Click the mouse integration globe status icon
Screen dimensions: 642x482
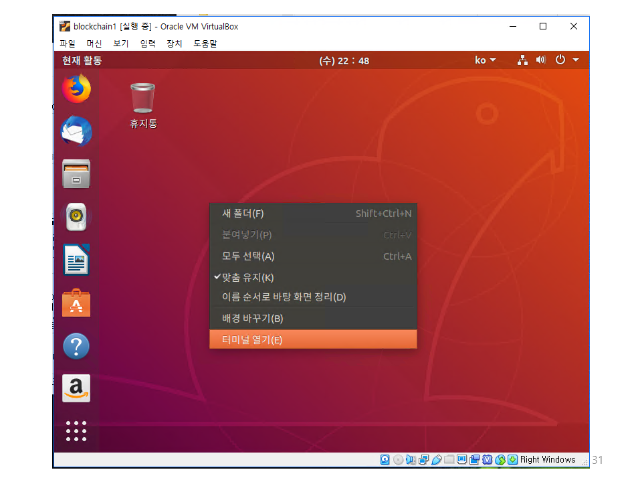[x=500, y=460]
